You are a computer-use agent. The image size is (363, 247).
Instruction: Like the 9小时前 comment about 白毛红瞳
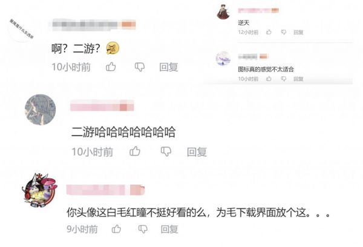pos(116,229)
